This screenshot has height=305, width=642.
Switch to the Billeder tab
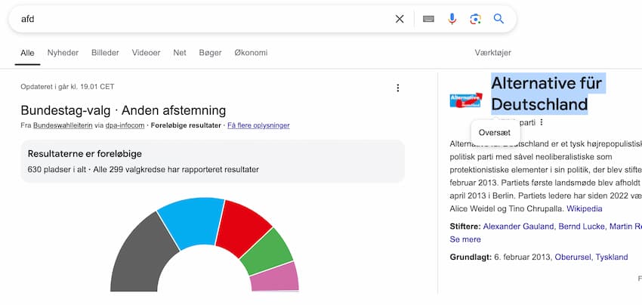(x=105, y=53)
